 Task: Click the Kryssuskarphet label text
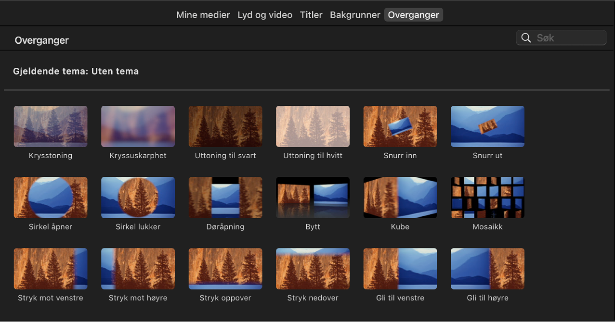(x=138, y=156)
